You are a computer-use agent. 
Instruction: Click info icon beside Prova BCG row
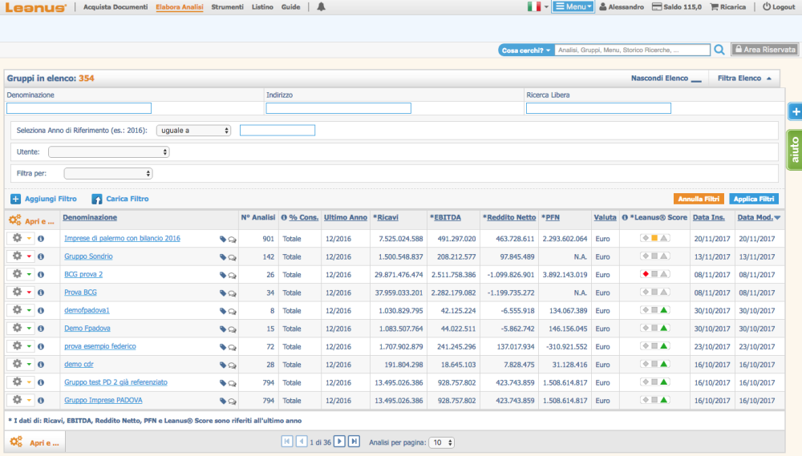[x=41, y=293]
